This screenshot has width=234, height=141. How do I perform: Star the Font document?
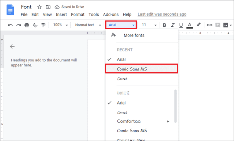pyautogui.click(x=39, y=7)
